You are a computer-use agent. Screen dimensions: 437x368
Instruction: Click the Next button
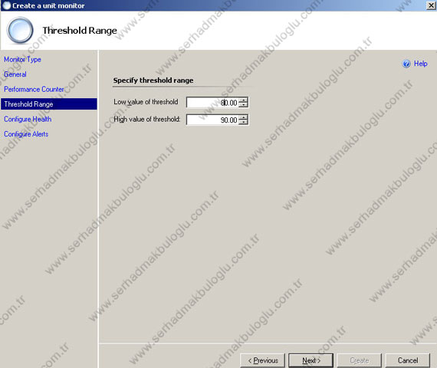[x=310, y=360]
